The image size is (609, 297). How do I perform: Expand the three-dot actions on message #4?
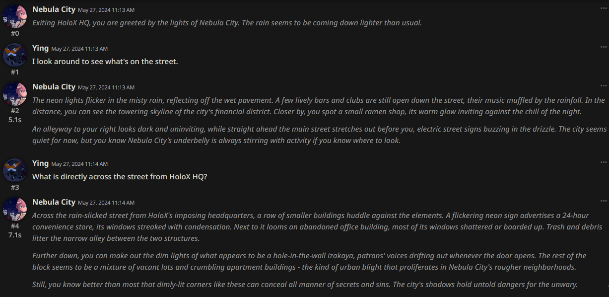[x=604, y=201]
